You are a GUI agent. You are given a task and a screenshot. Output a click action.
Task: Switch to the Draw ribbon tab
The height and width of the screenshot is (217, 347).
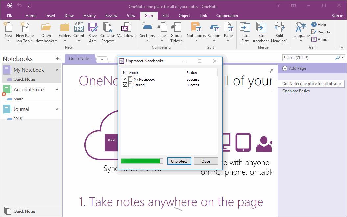coord(69,16)
